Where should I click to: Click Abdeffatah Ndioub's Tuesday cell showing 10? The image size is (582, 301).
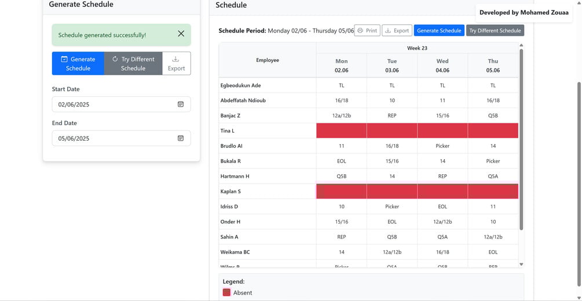point(392,101)
